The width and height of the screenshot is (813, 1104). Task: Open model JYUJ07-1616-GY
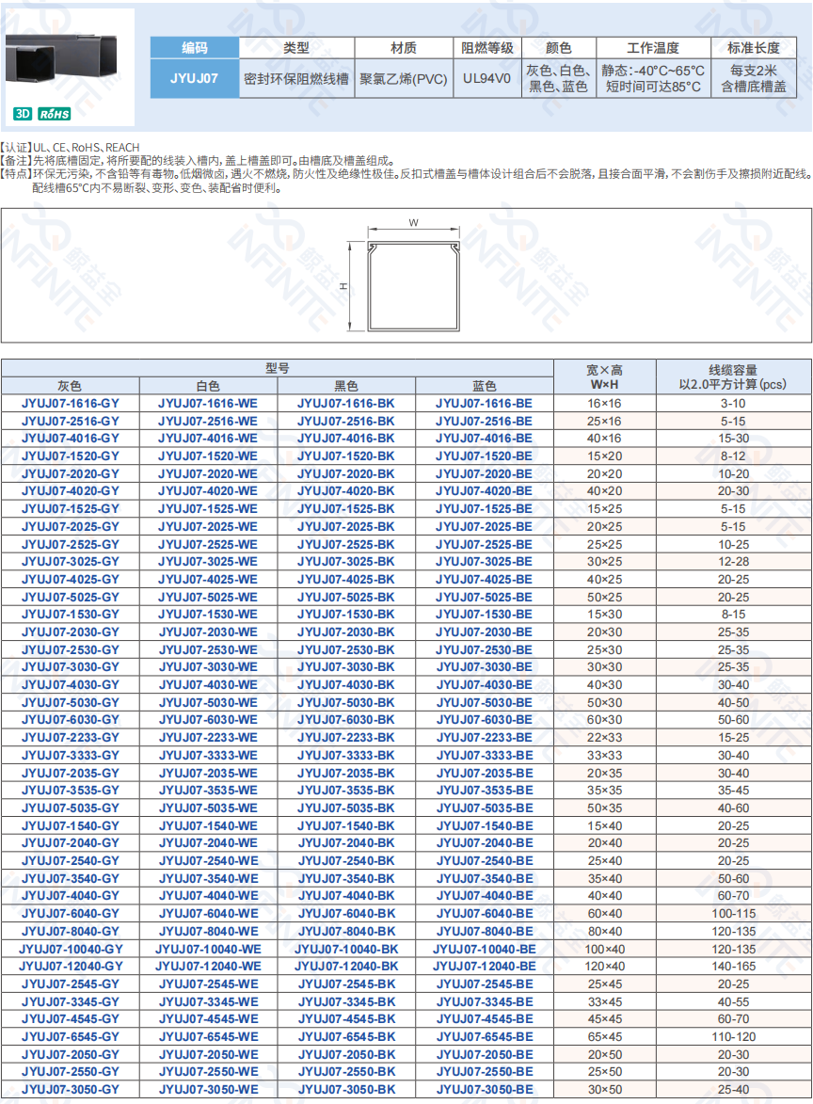pyautogui.click(x=71, y=403)
